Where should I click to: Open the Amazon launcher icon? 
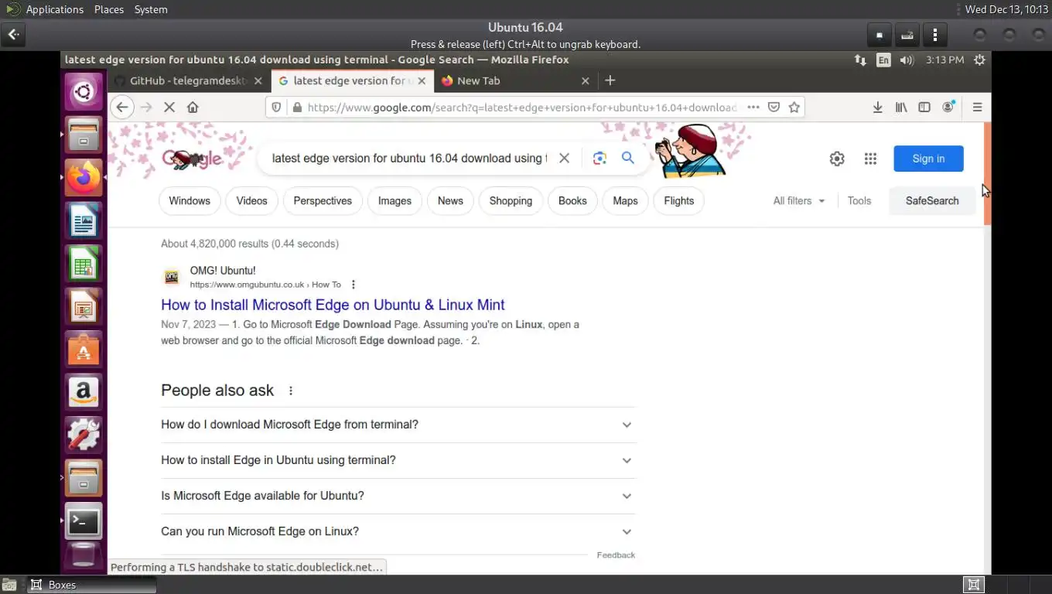click(84, 393)
